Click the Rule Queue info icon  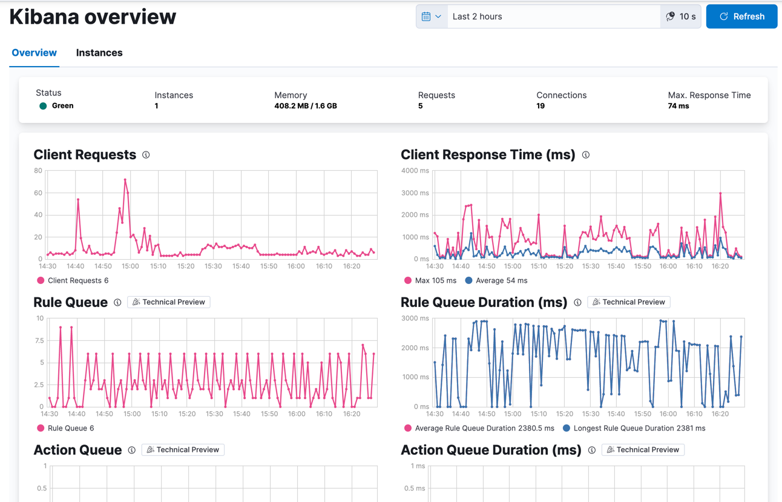coord(117,303)
